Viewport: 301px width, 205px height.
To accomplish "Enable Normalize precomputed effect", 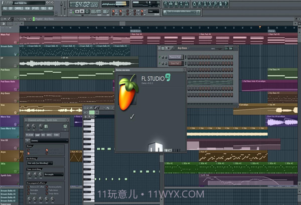I will (x=29, y=190).
